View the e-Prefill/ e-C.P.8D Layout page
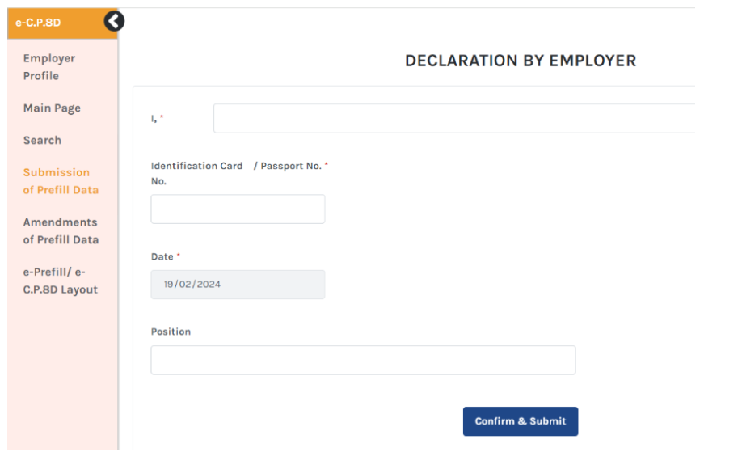742x452 pixels. pyautogui.click(x=61, y=281)
